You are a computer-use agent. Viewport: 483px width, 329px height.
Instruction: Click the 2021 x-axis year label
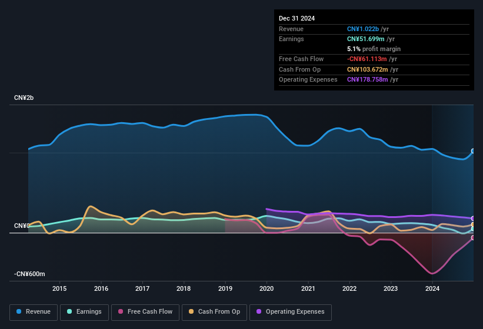pos(308,288)
